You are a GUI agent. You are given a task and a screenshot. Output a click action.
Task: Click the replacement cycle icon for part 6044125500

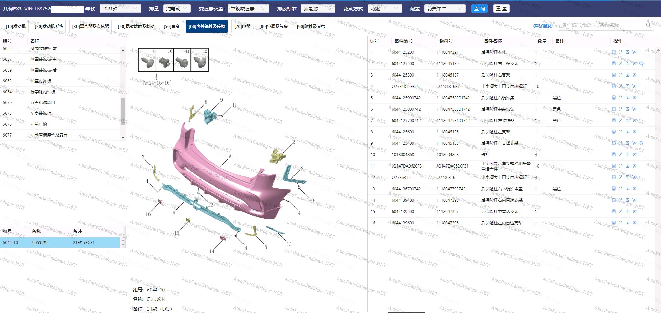click(x=641, y=64)
